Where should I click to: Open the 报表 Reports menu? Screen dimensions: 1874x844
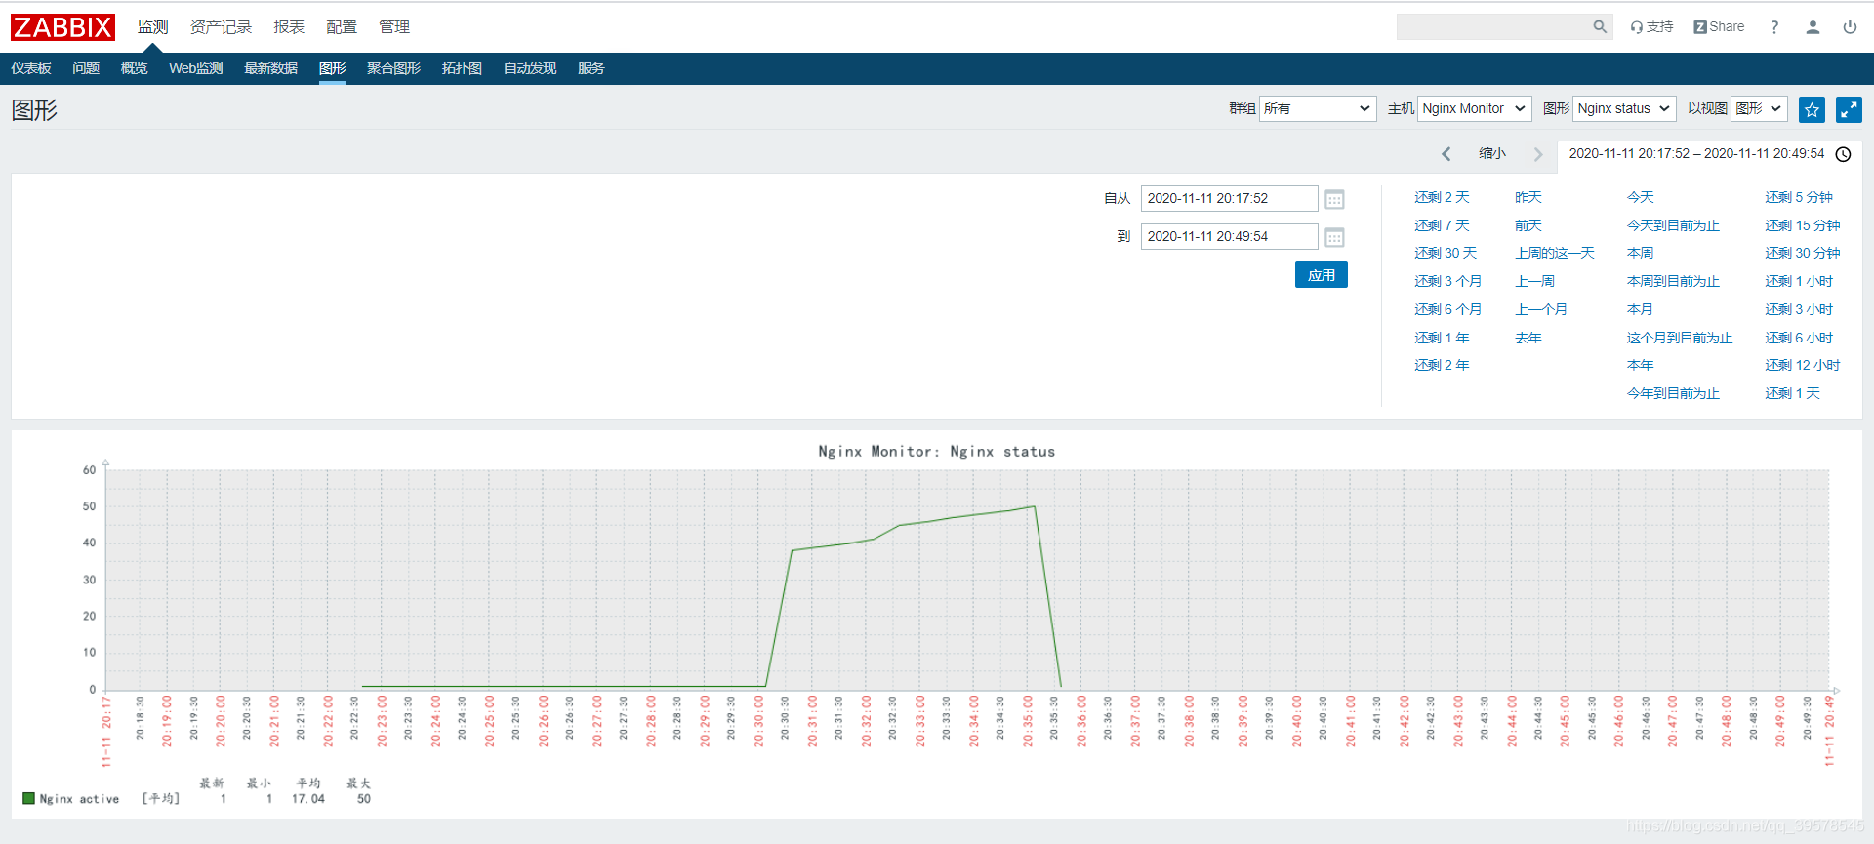(289, 27)
